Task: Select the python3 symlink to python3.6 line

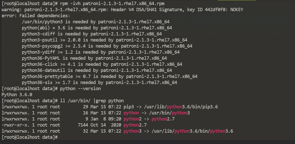Action: click(x=117, y=131)
